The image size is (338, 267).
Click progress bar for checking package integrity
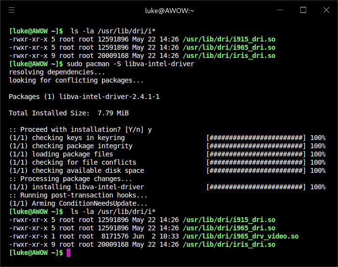click(256, 146)
